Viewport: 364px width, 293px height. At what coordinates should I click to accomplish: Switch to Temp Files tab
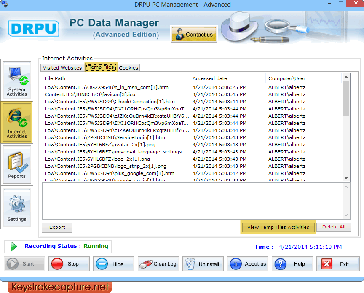pyautogui.click(x=101, y=67)
